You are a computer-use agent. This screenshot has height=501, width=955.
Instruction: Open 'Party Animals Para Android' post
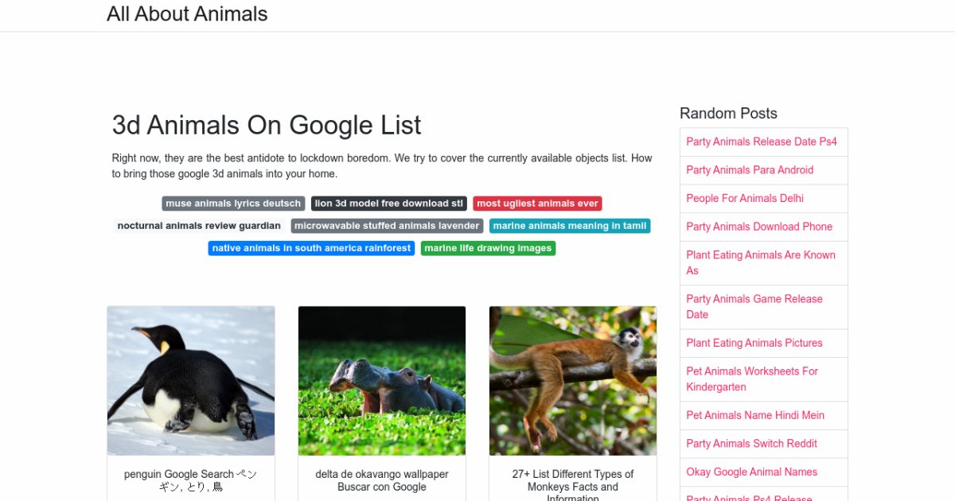click(x=750, y=170)
